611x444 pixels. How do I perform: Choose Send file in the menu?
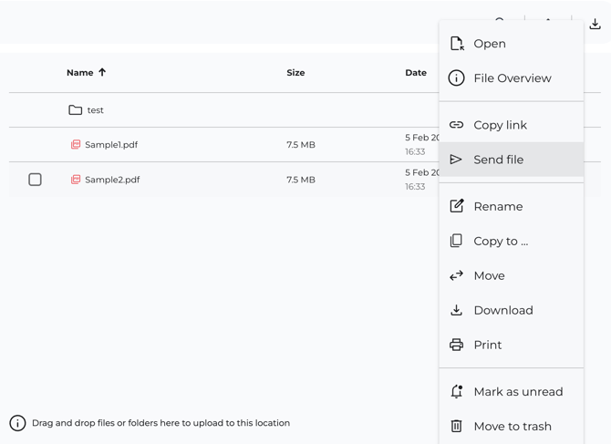coord(498,160)
